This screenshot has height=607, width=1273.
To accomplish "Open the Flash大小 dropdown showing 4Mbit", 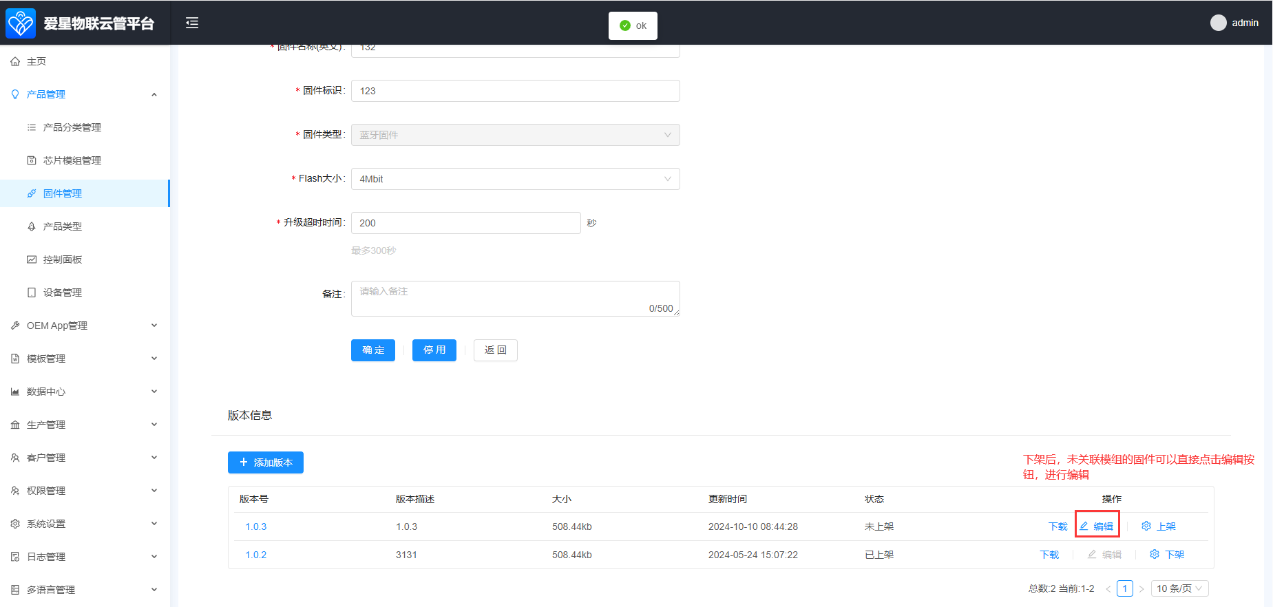I will 516,179.
